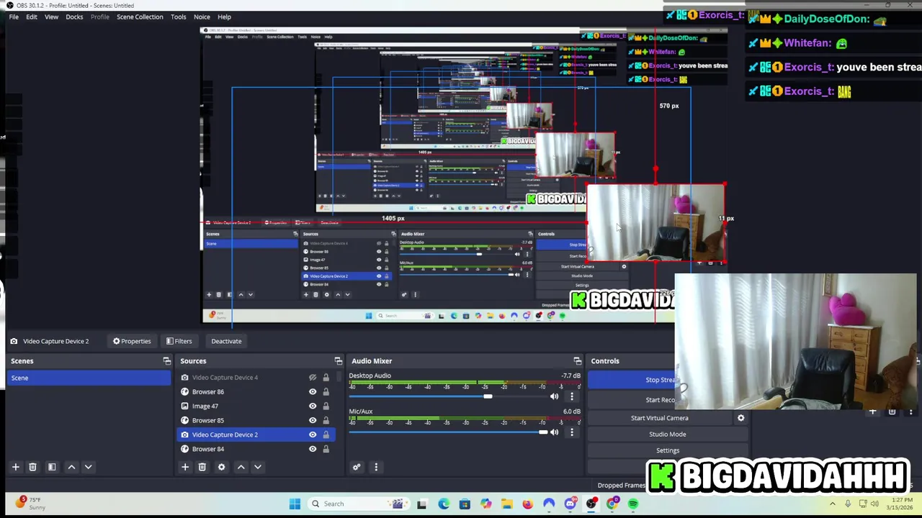This screenshot has height=518, width=922.
Task: Add a new source with plus icon
Action: pos(185,467)
